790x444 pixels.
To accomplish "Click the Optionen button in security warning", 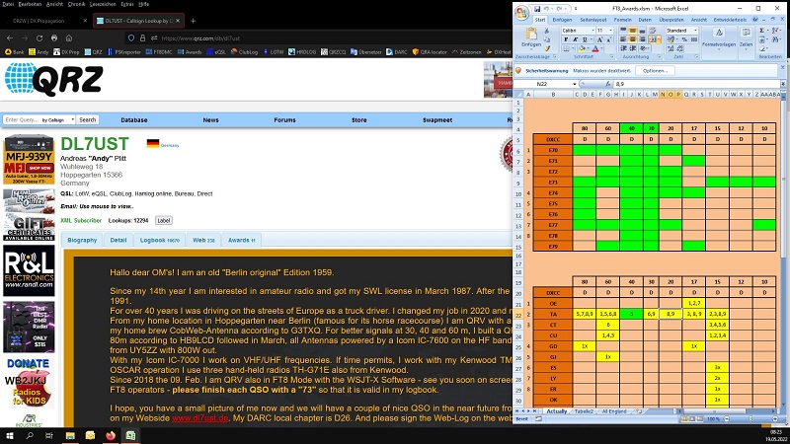I will pyautogui.click(x=655, y=71).
